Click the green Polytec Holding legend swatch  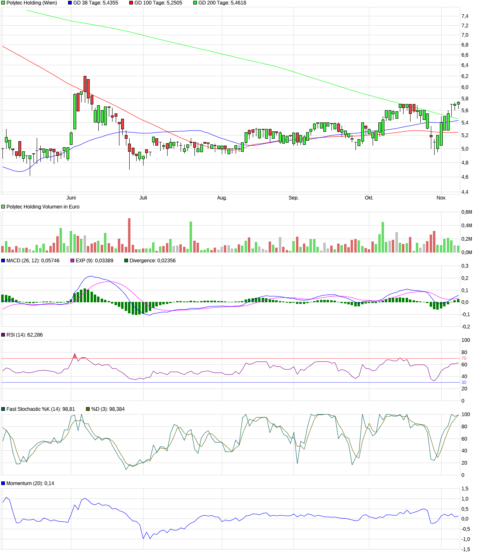point(3,3)
